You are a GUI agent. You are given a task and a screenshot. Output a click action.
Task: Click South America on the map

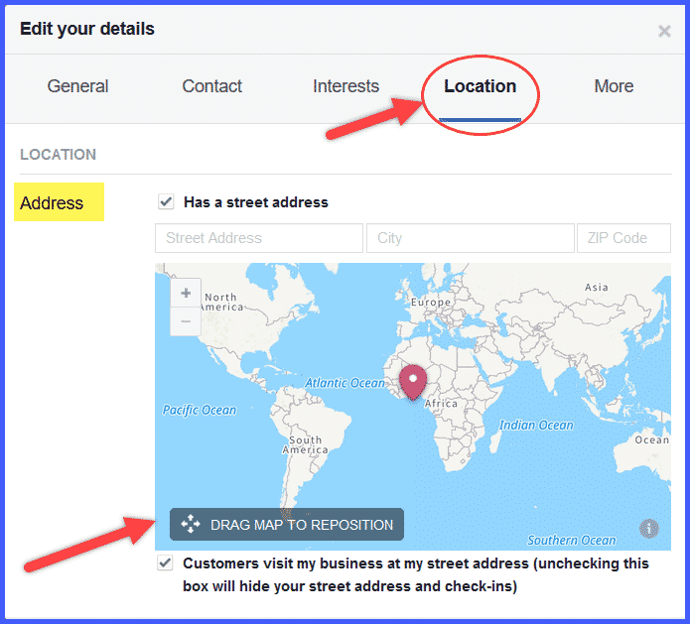click(305, 444)
